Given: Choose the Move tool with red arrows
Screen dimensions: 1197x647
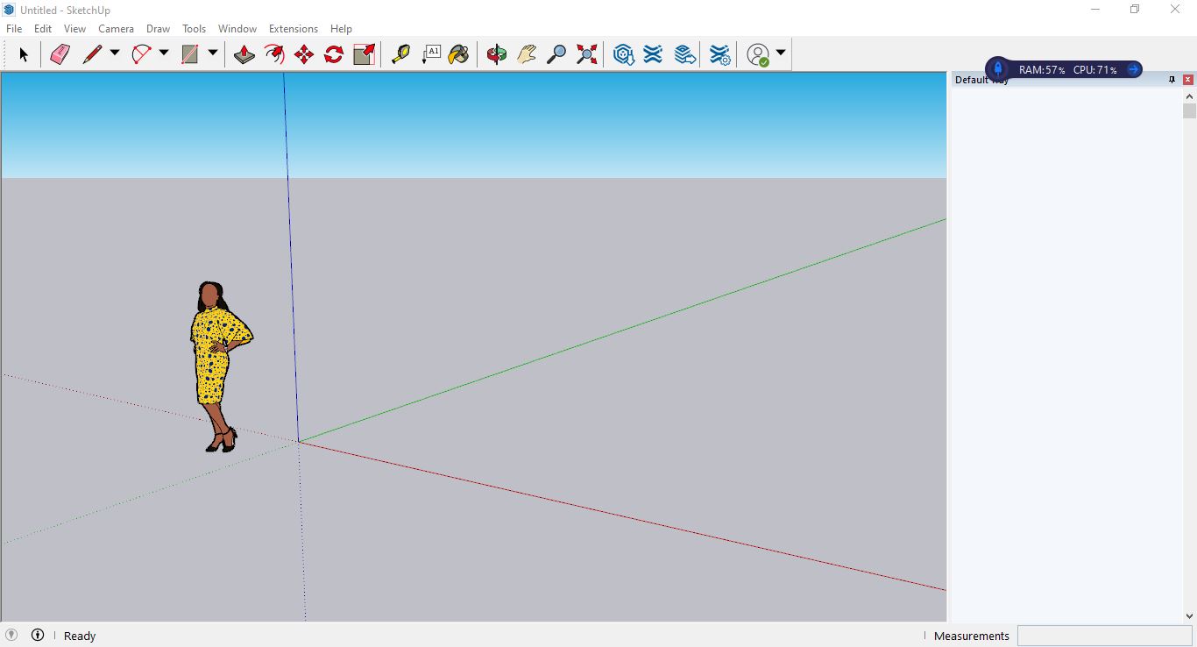Looking at the screenshot, I should click(304, 54).
